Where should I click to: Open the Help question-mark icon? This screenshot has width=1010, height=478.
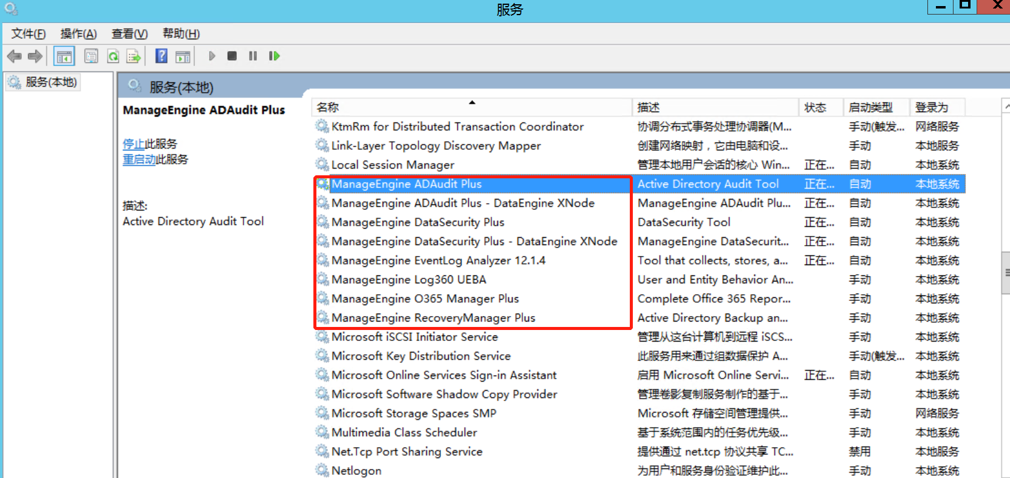161,56
